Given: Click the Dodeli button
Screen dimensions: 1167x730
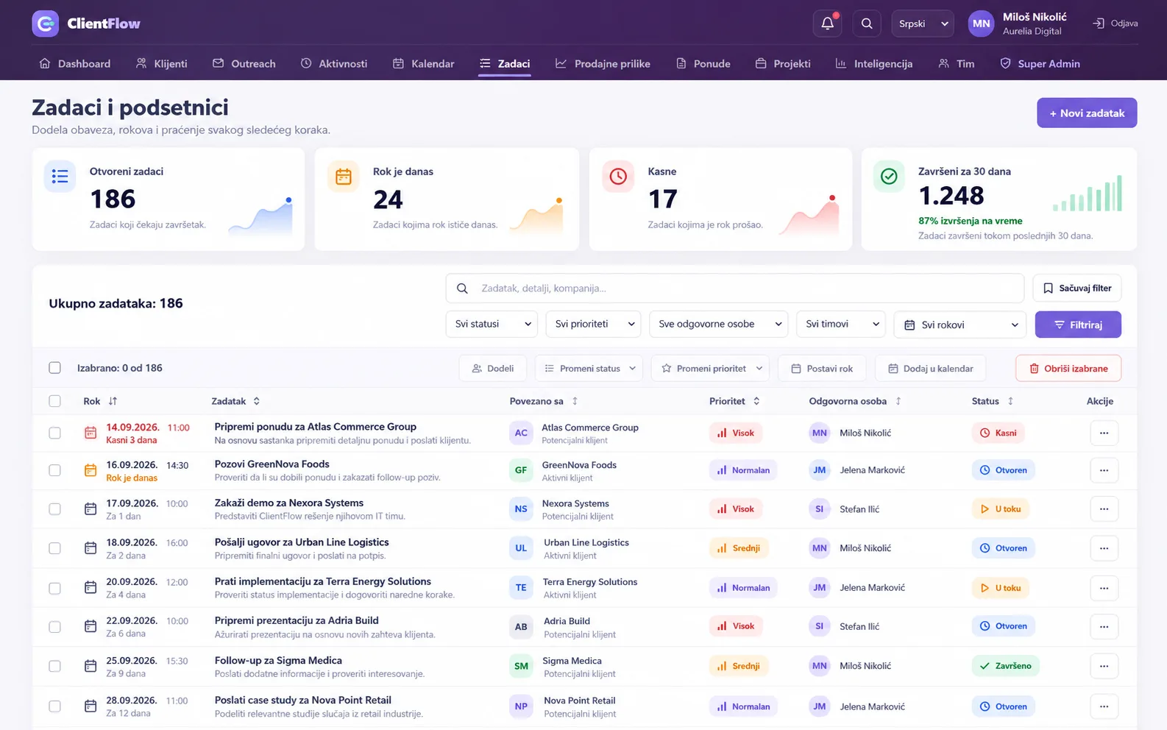Looking at the screenshot, I should [x=493, y=368].
